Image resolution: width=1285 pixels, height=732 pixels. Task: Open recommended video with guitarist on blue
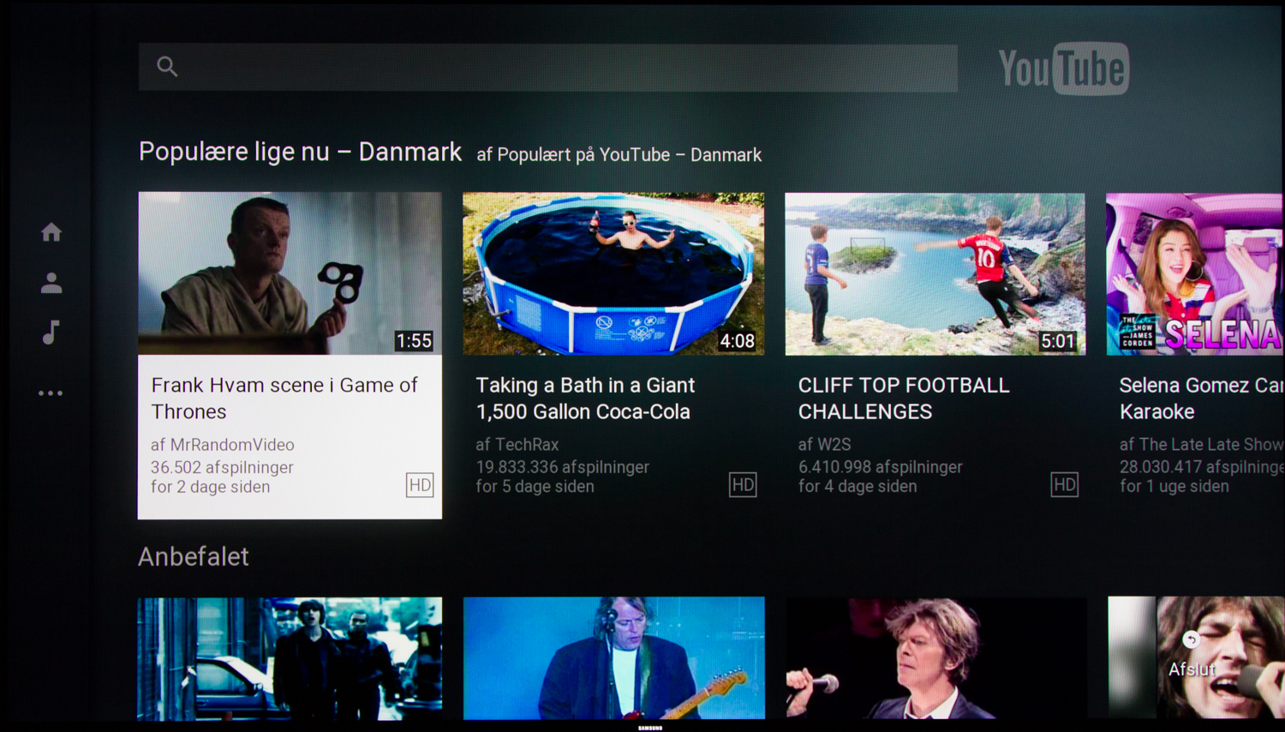pos(613,658)
